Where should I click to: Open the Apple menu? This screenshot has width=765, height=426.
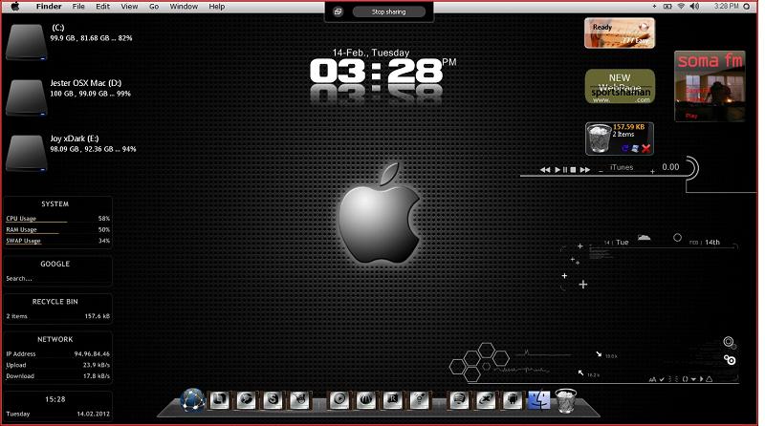click(x=15, y=7)
